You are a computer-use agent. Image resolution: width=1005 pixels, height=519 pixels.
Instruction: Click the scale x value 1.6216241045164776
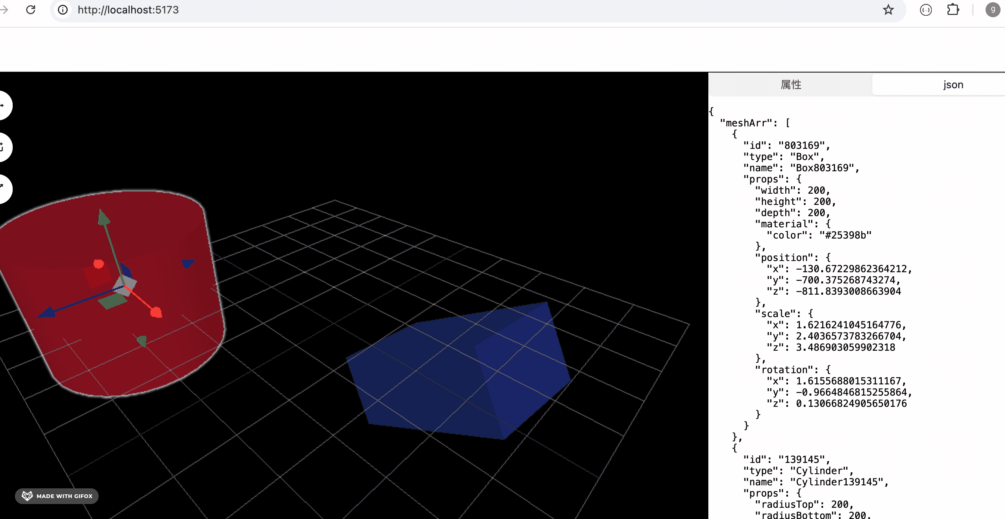[x=848, y=325]
